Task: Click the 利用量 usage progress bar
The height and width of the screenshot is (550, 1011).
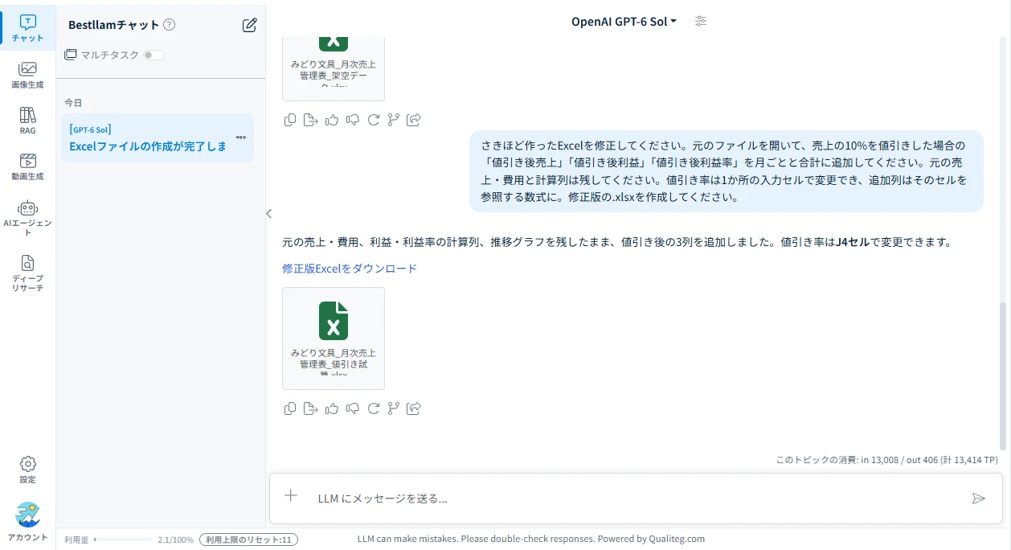Action: click(122, 540)
